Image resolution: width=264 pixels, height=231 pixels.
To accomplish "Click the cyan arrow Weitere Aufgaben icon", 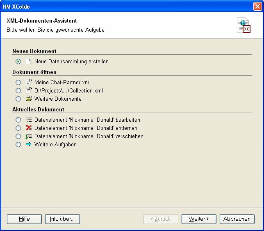I will (x=28, y=145).
